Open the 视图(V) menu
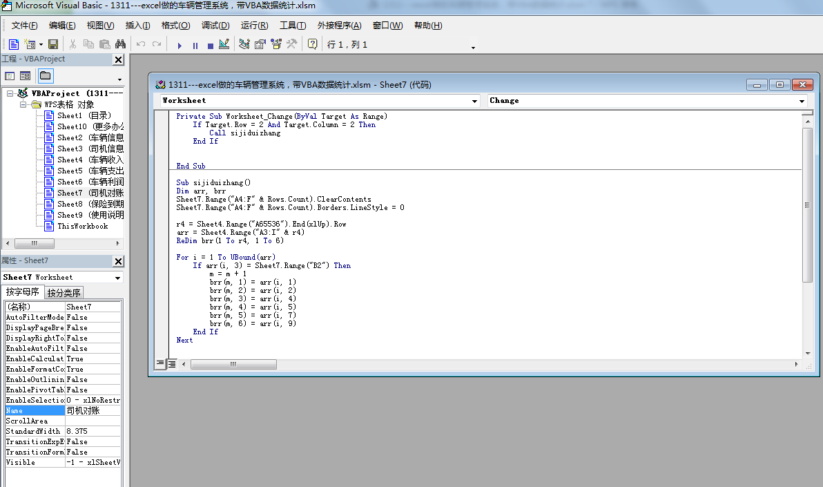 (x=100, y=26)
